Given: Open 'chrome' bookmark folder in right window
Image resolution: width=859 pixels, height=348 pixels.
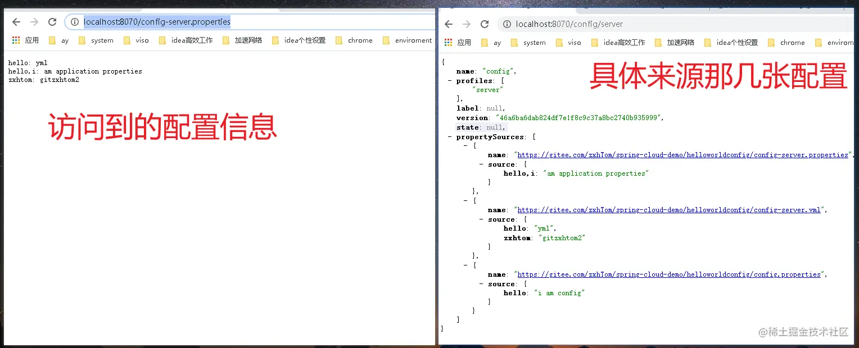Looking at the screenshot, I should 786,43.
